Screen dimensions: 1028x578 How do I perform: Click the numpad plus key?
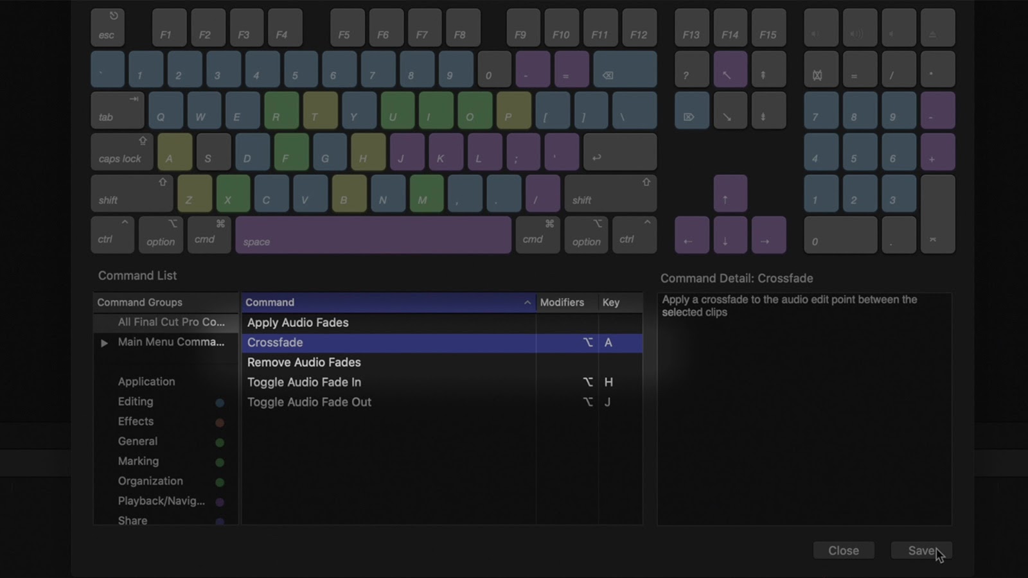pyautogui.click(x=937, y=152)
